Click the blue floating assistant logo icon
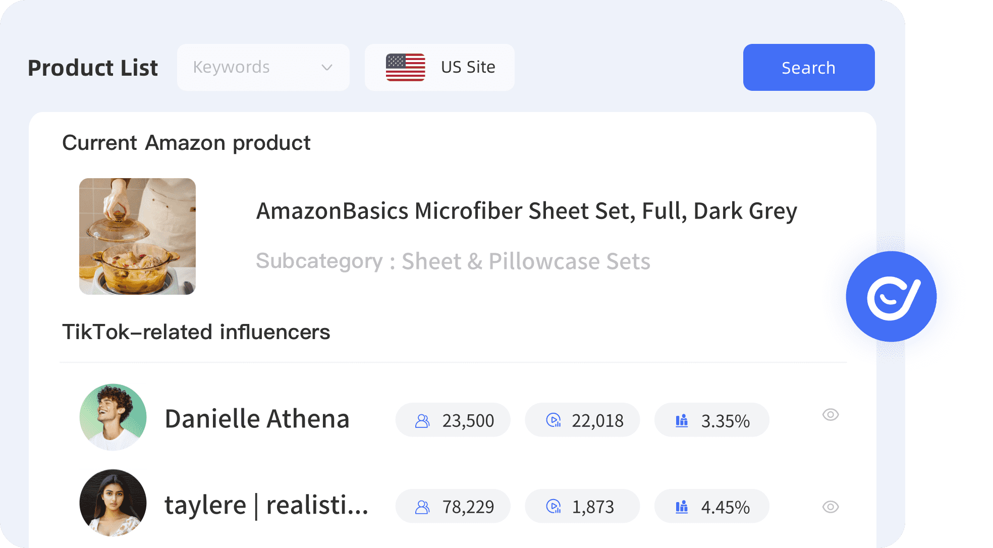993x548 pixels. [x=892, y=297]
